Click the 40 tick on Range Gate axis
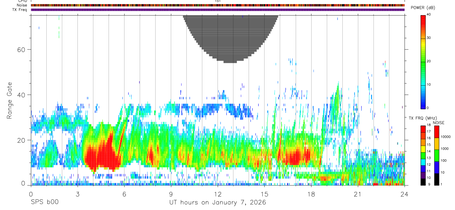Viewport: 455px width, 210px height. coord(21,95)
